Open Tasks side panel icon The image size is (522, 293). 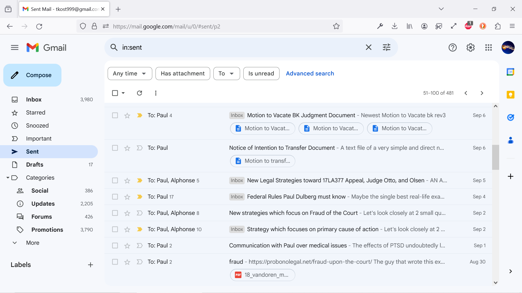(x=510, y=117)
